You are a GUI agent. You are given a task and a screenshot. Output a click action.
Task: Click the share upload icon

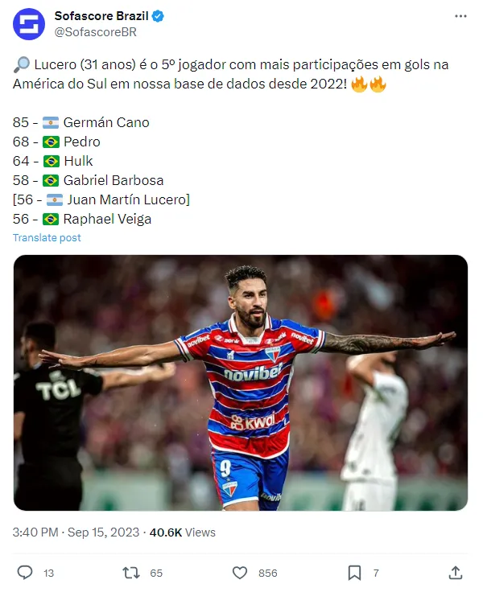tap(456, 573)
